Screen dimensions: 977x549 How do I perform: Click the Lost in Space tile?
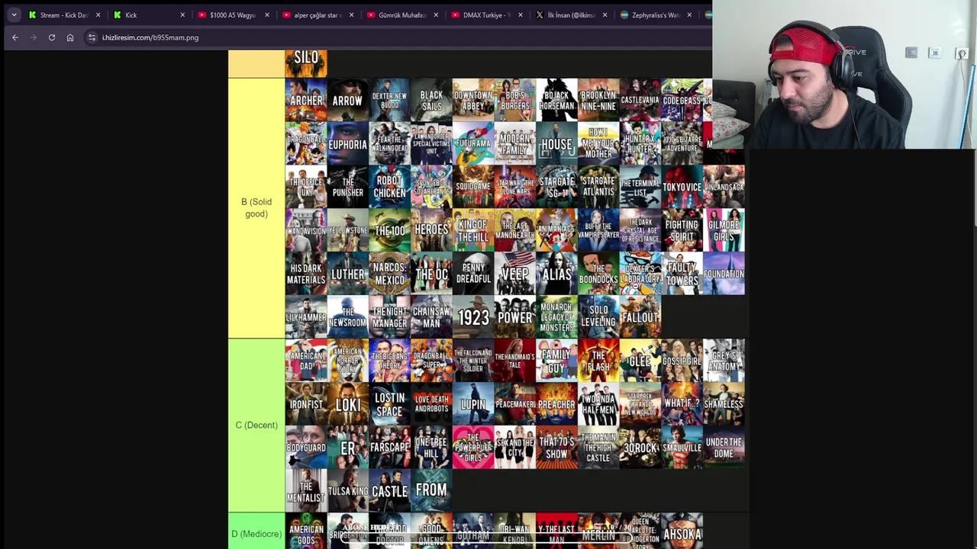[x=389, y=404]
